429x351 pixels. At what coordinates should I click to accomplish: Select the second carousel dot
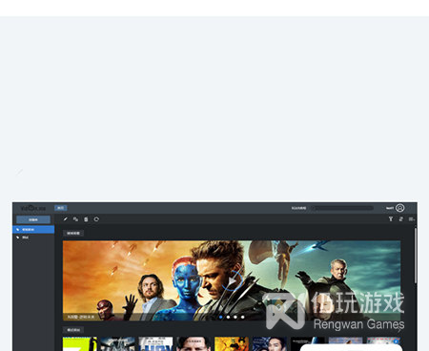click(x=228, y=317)
